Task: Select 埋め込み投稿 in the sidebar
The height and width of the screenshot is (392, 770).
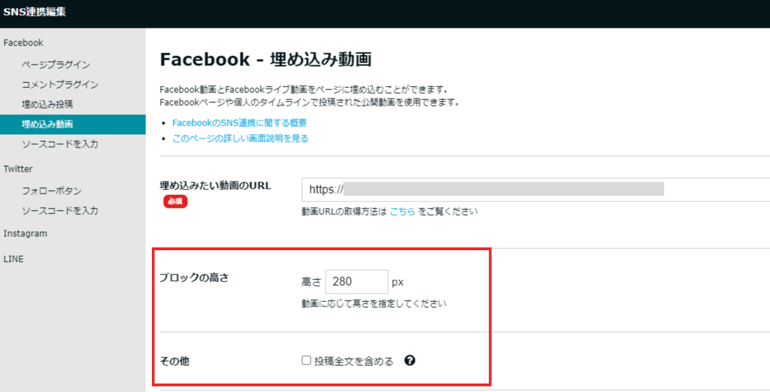Action: pyautogui.click(x=47, y=104)
